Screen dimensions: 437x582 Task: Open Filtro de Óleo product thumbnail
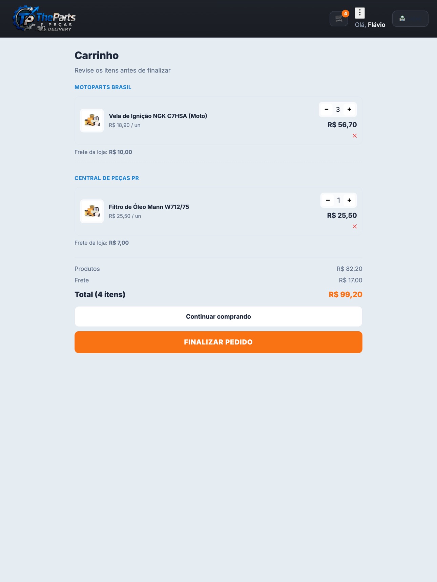coord(92,211)
